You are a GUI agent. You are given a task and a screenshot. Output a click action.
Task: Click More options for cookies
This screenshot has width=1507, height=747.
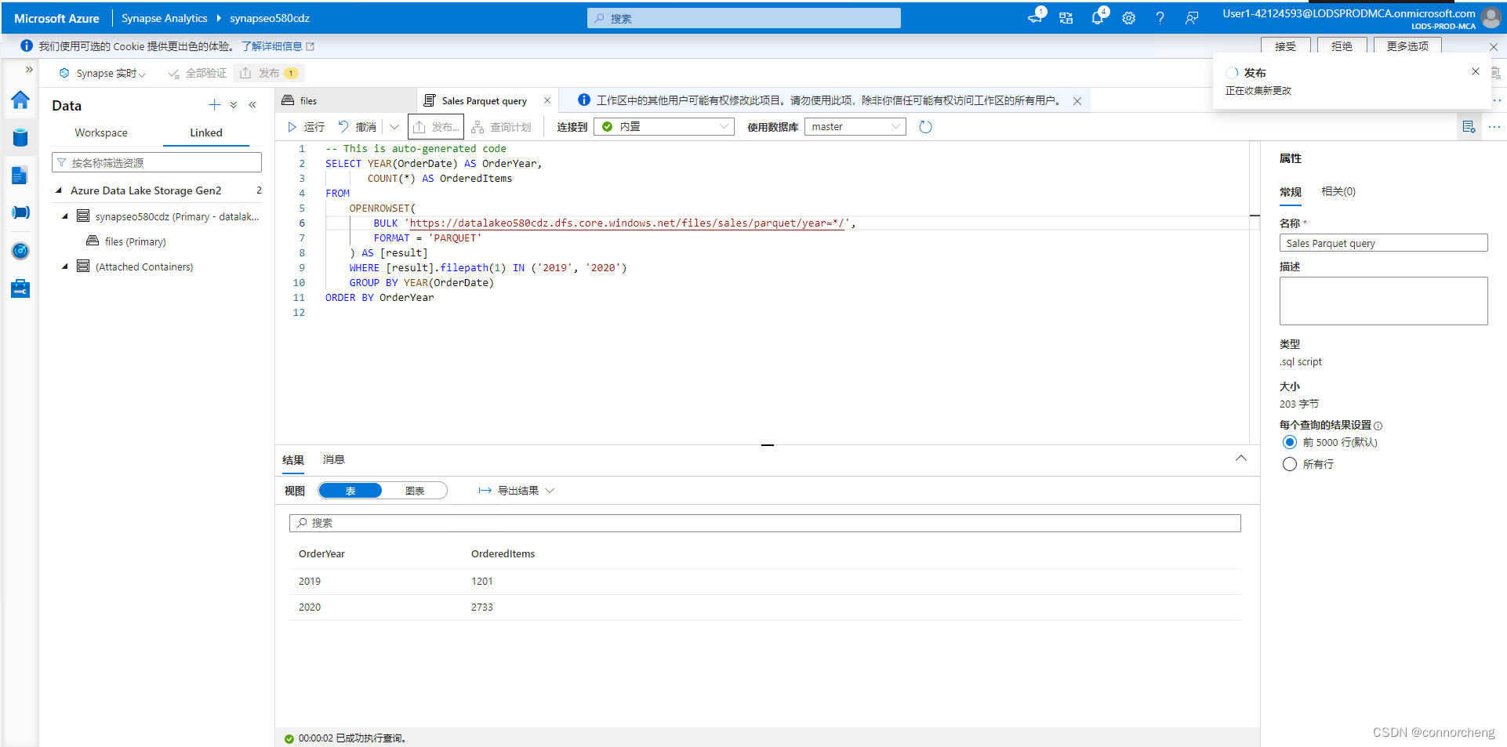[1407, 46]
